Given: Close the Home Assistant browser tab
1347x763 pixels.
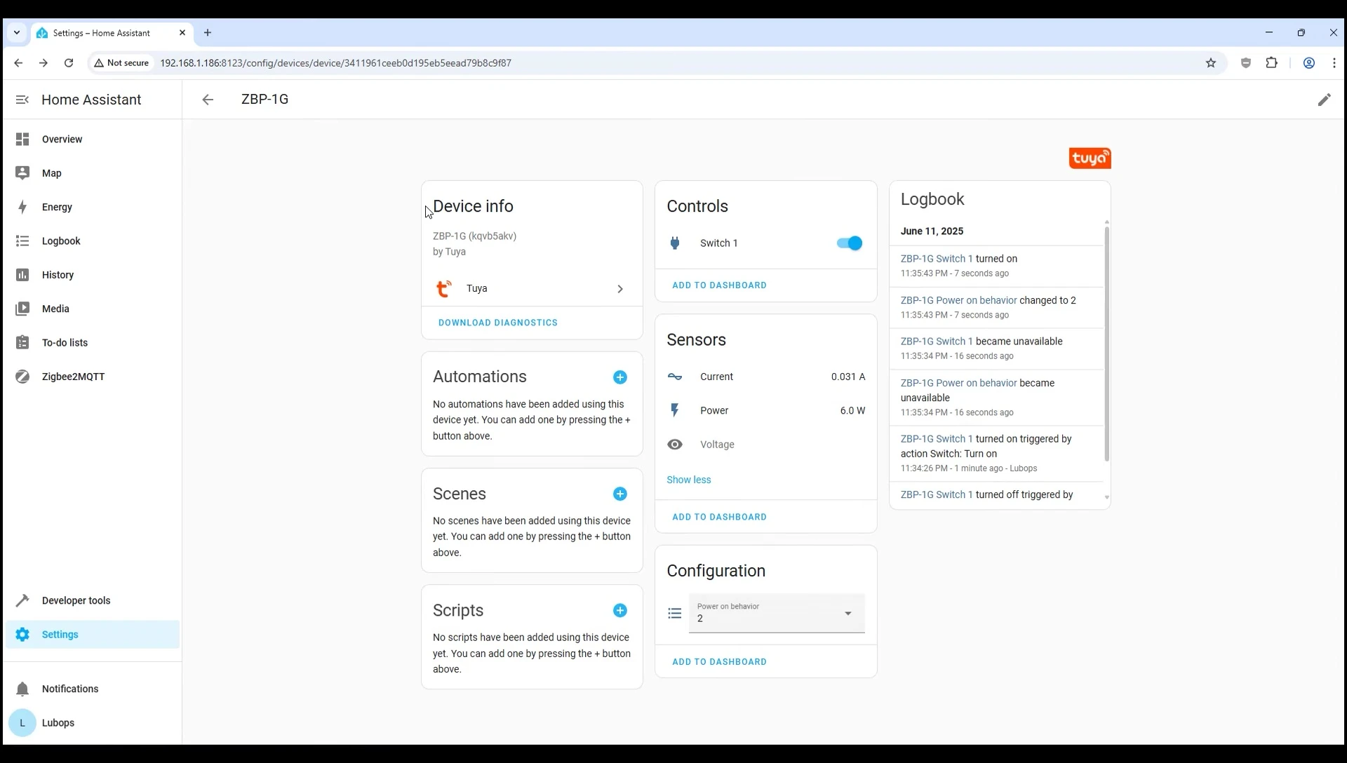Looking at the screenshot, I should pos(182,33).
